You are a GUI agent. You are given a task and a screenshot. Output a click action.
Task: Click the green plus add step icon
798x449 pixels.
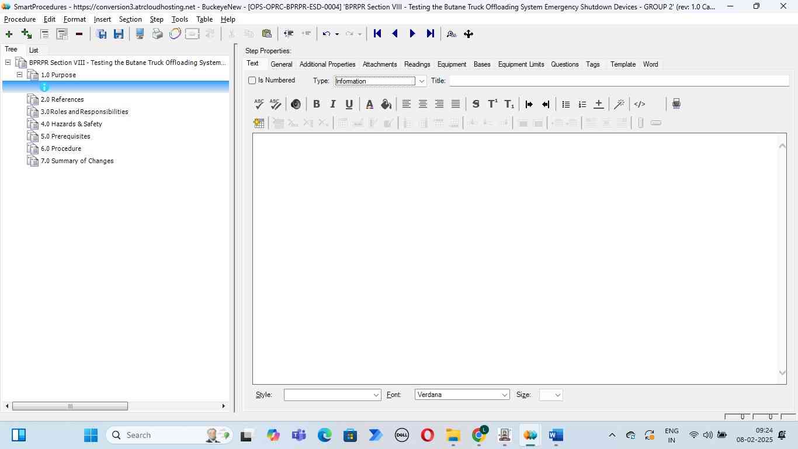9,34
